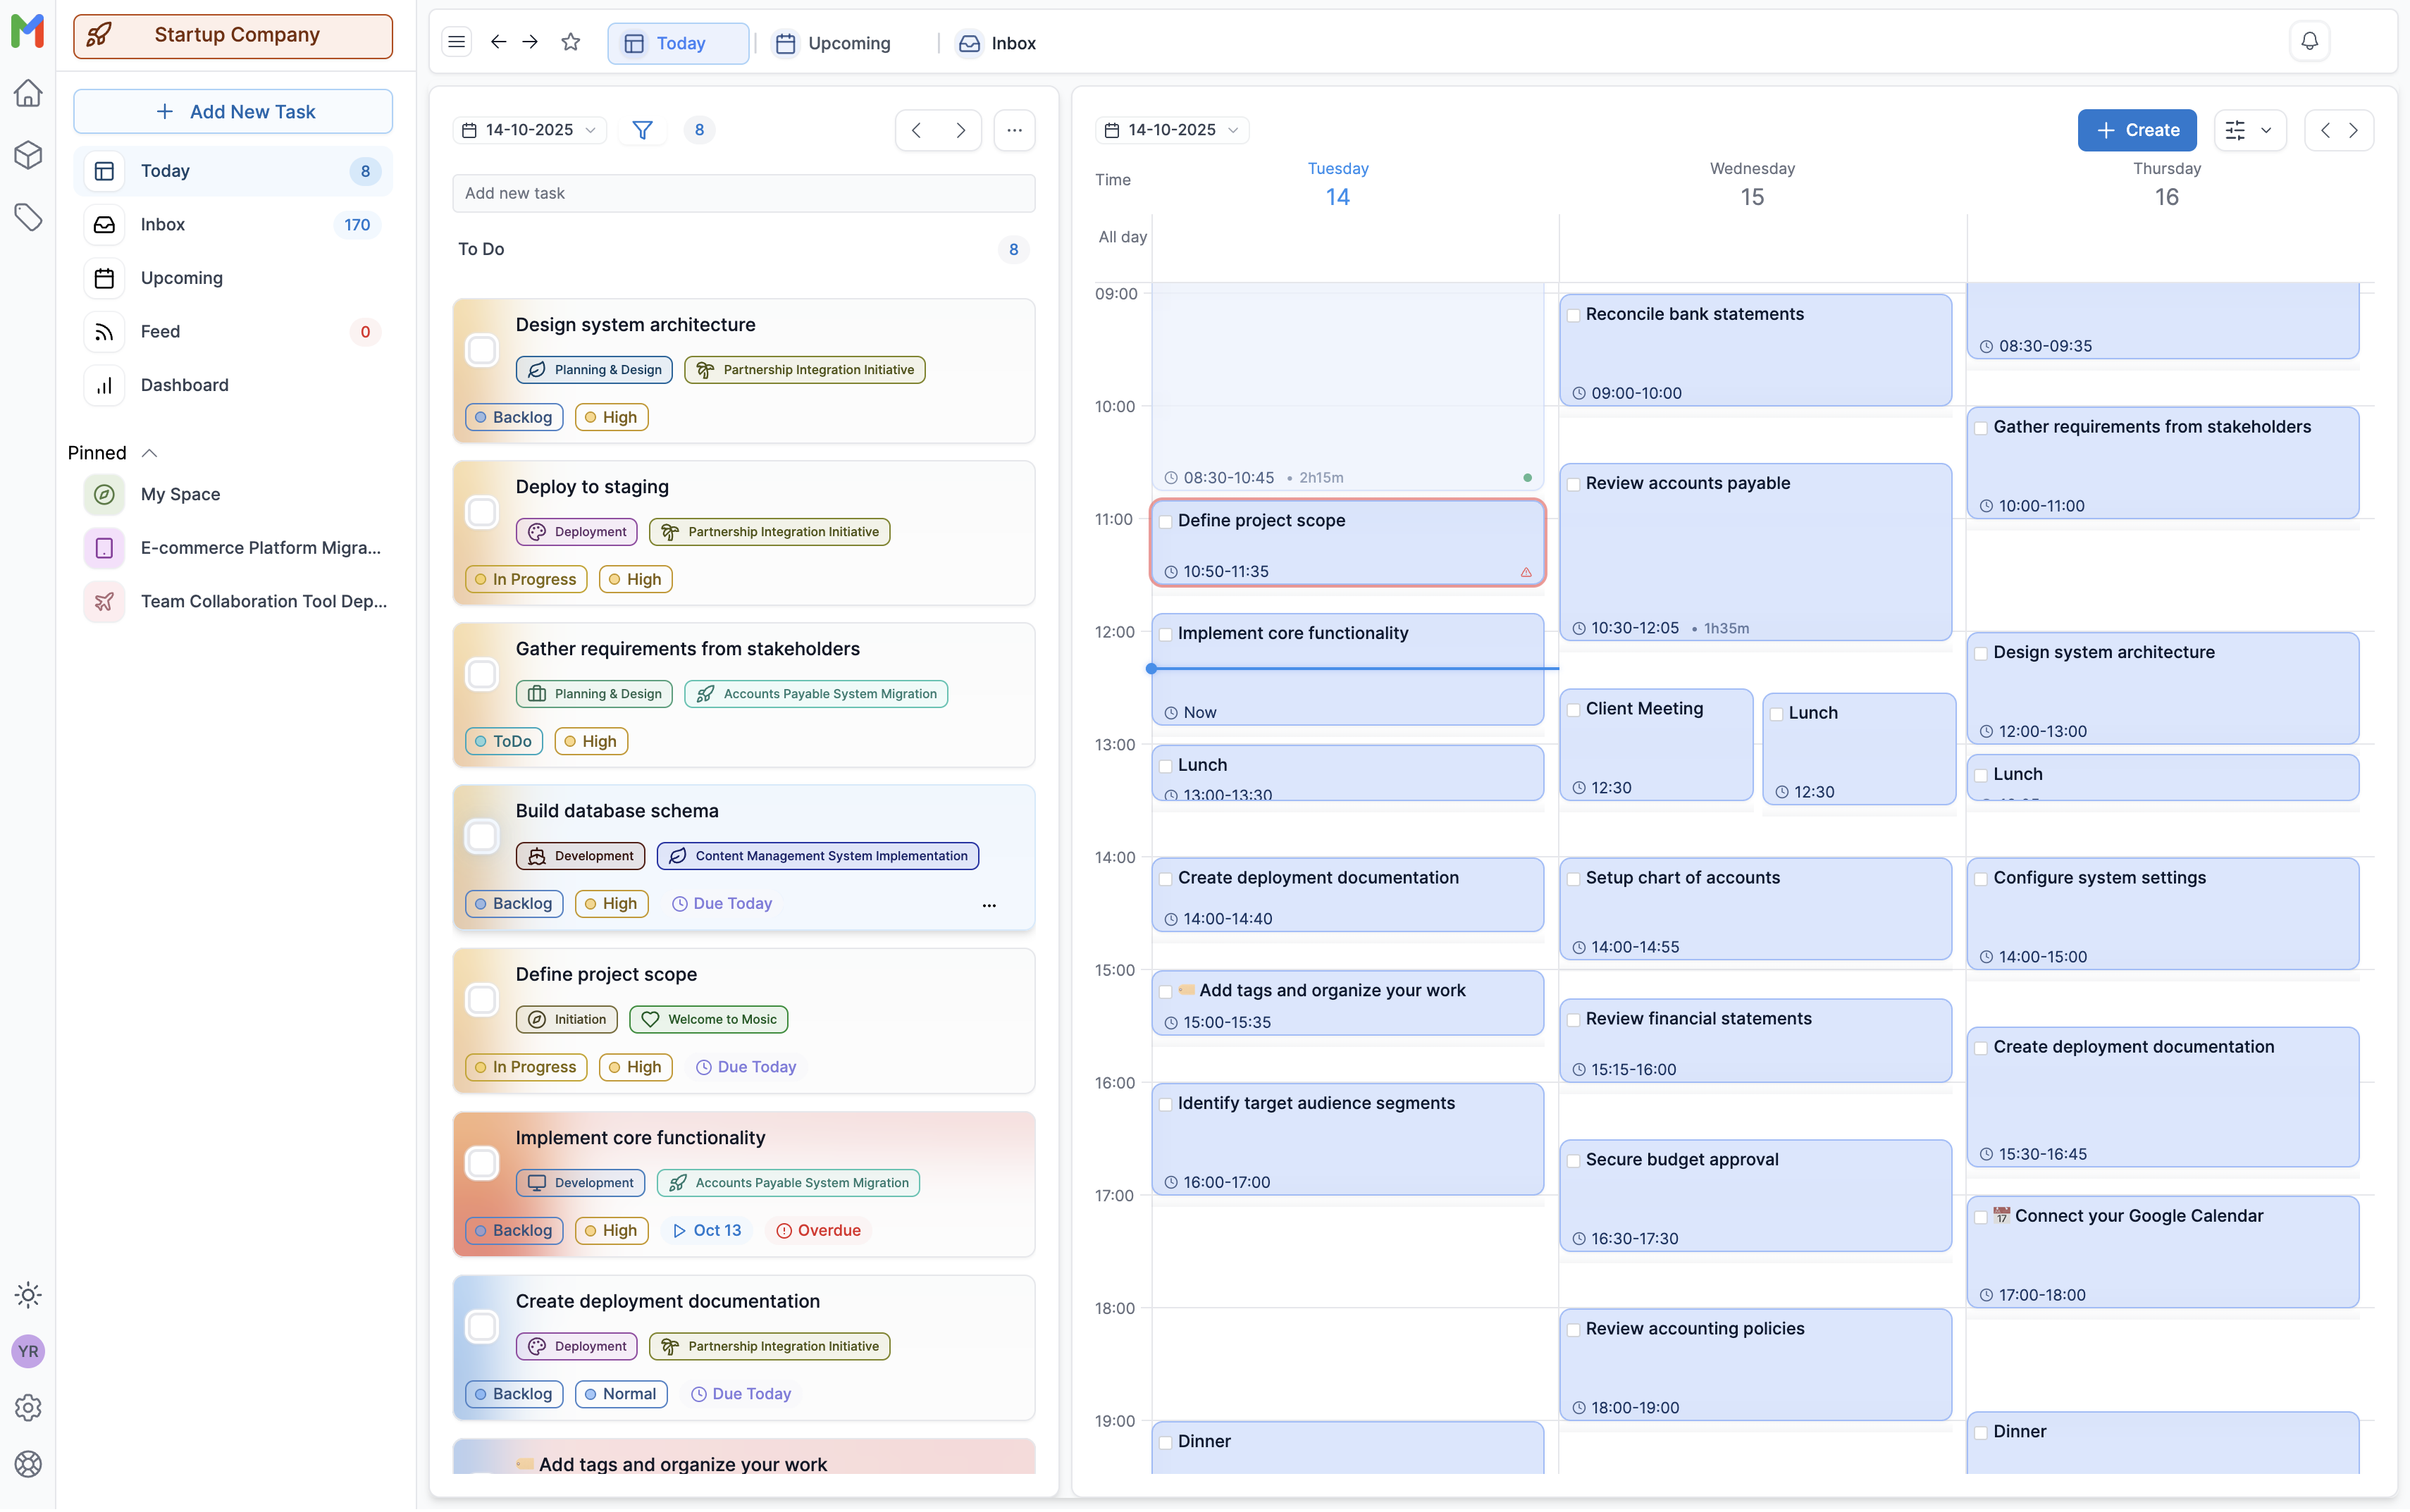
Task: Open the home icon in left rail
Action: click(28, 94)
